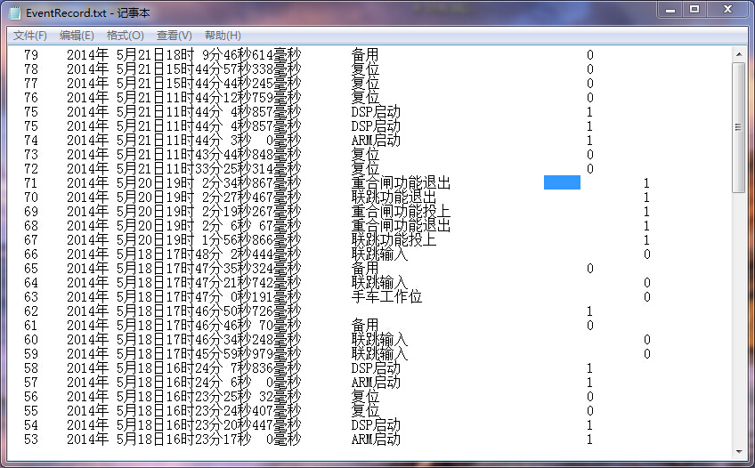Click 复位 in row 73
Image resolution: width=755 pixels, height=468 pixels.
click(x=365, y=155)
